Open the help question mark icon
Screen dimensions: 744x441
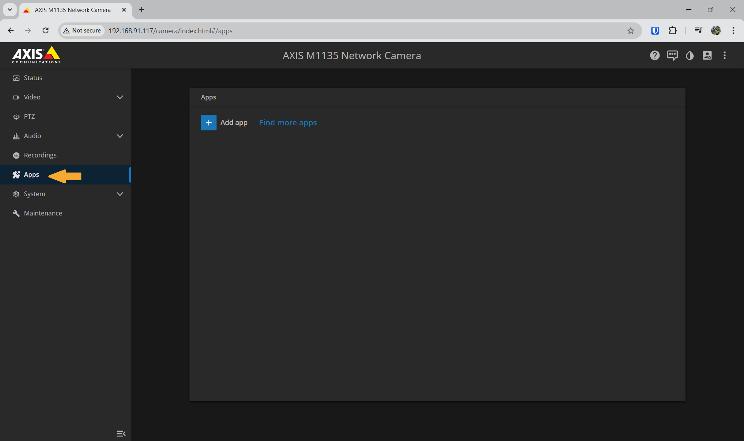coord(654,55)
